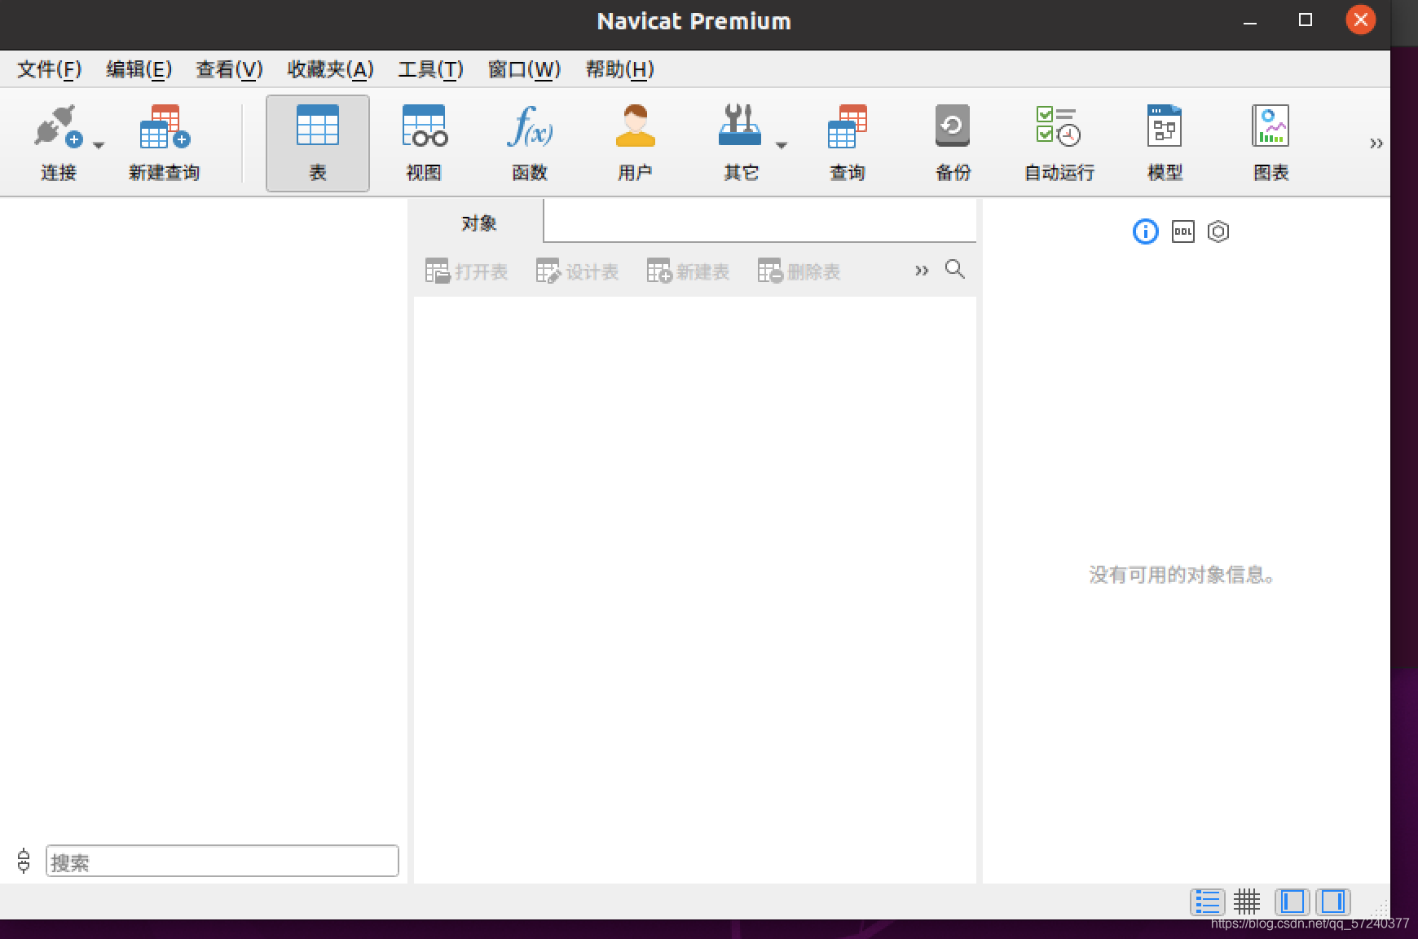Expand the Others (其它) dropdown arrow
The height and width of the screenshot is (939, 1418).
781,145
